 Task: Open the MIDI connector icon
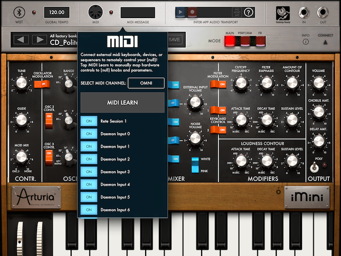pyautogui.click(x=95, y=12)
